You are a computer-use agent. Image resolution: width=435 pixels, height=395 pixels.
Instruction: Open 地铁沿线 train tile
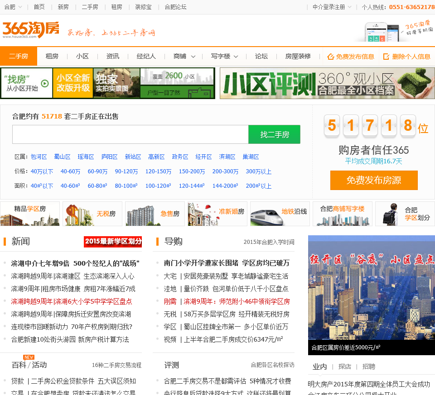tap(280, 214)
